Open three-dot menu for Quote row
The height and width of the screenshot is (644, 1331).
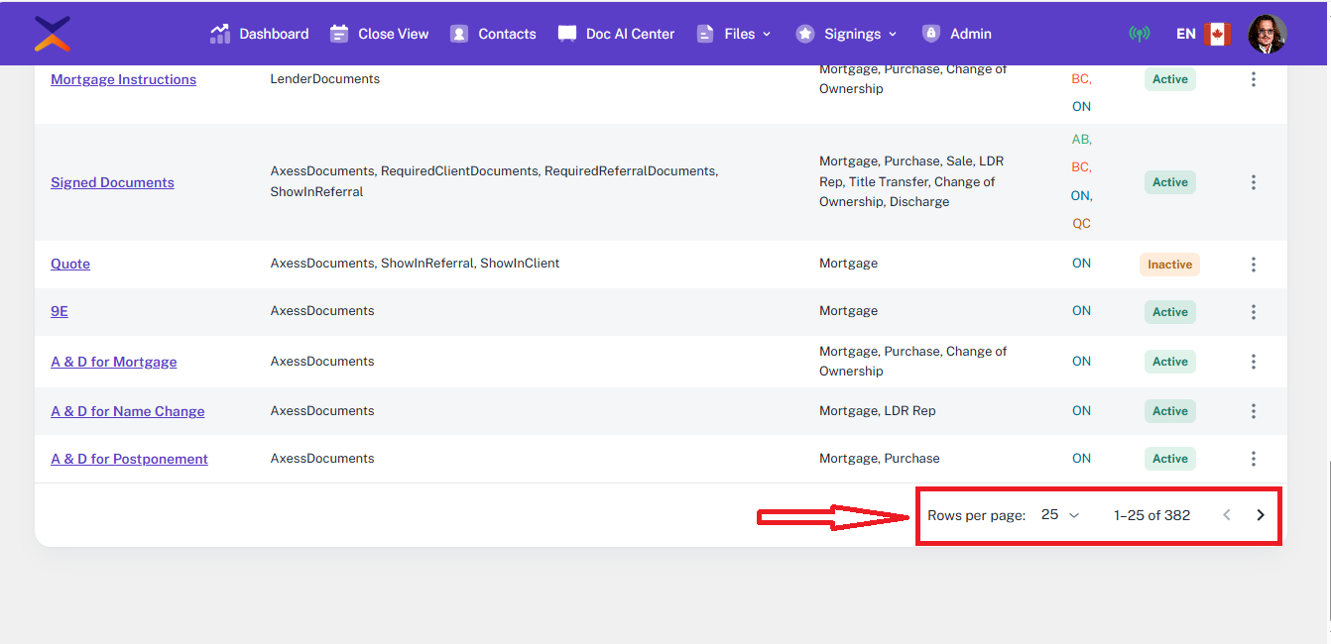coord(1254,265)
